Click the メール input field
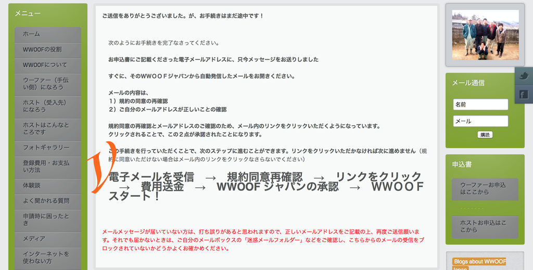Image resolution: width=533 pixels, height=270 pixels. coord(480,121)
